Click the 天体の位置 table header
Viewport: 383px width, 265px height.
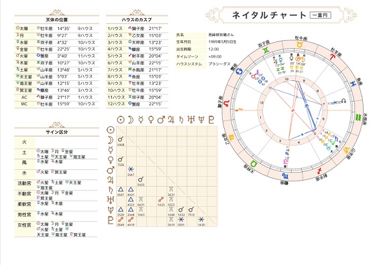(56, 19)
